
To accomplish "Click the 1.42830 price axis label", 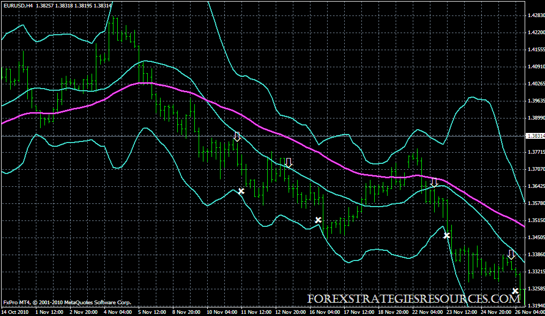I will 536,15.
